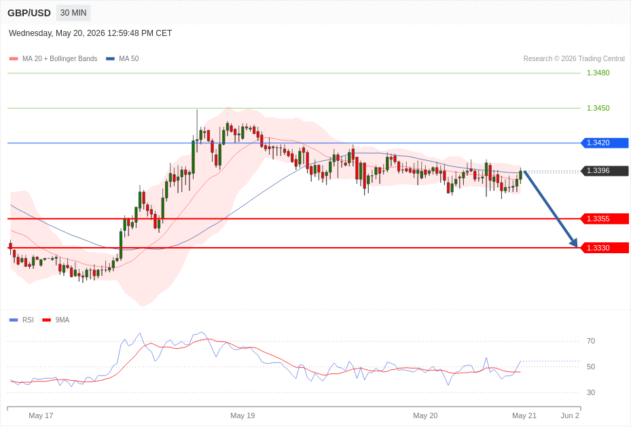The height and width of the screenshot is (427, 631).
Task: Click the green 1.3480 resistance label
Action: coord(598,73)
